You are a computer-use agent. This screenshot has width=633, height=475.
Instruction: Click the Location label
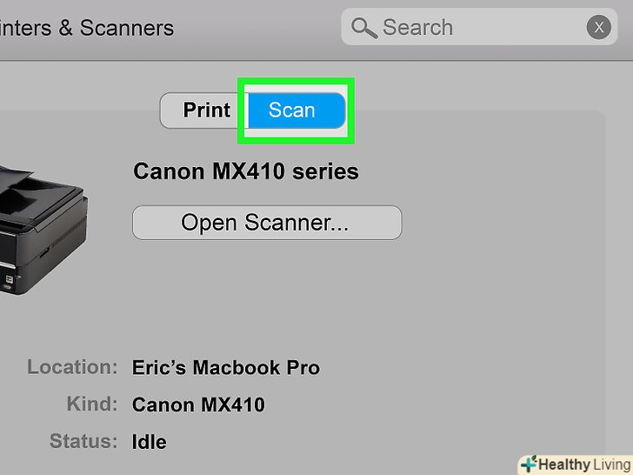point(72,366)
